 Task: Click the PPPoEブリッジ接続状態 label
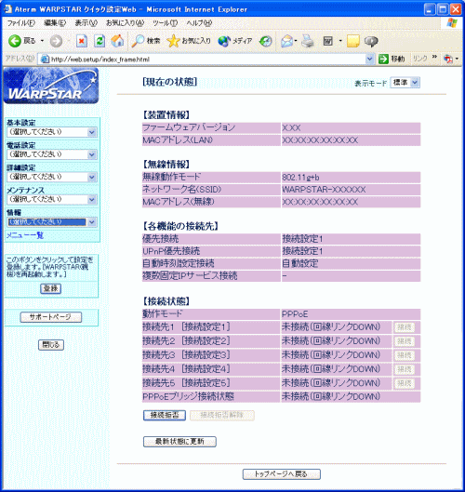[x=188, y=396]
